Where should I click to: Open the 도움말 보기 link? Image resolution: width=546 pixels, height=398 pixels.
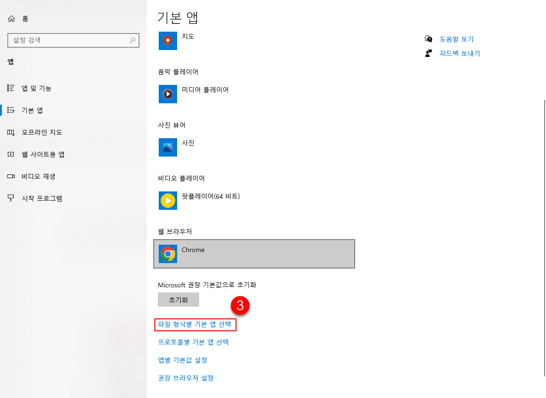(457, 39)
